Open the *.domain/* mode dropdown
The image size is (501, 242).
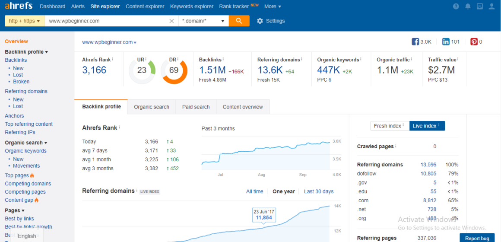point(203,21)
